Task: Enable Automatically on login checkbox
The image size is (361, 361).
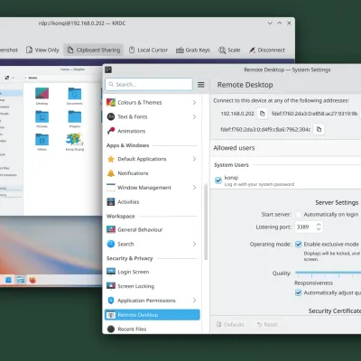Action: pyautogui.click(x=298, y=215)
